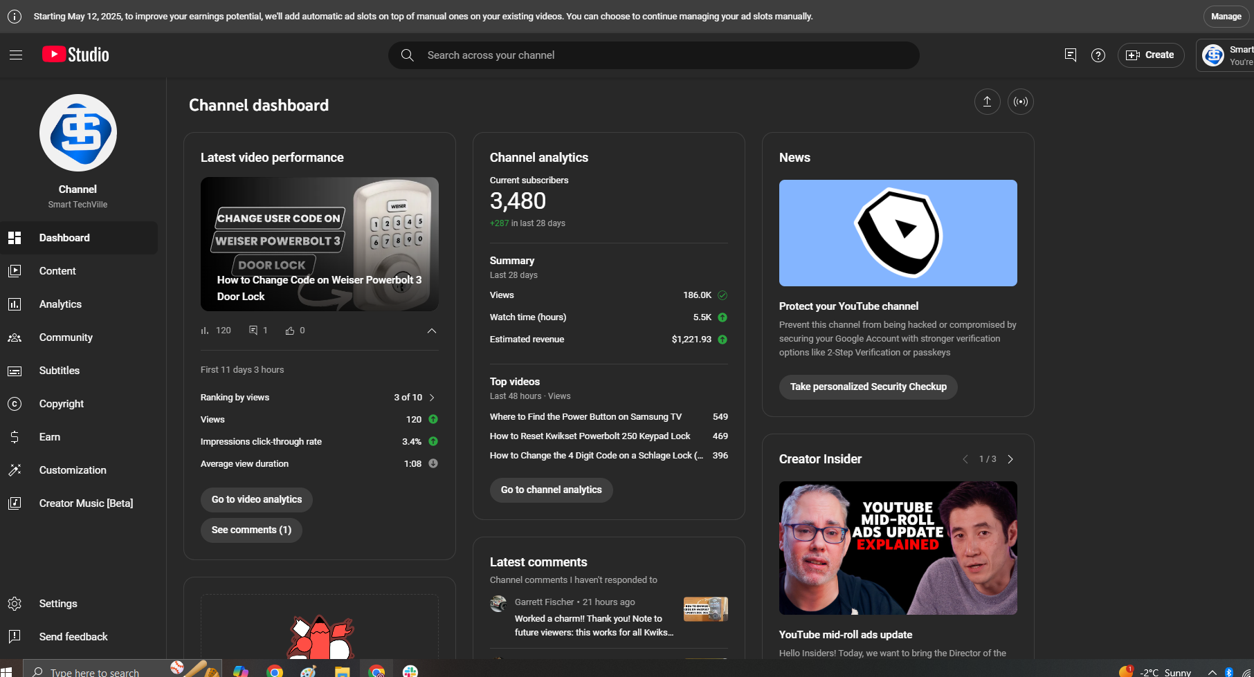Open Dashboard in sidebar
Viewport: 1254px width, 677px height.
[79, 238]
